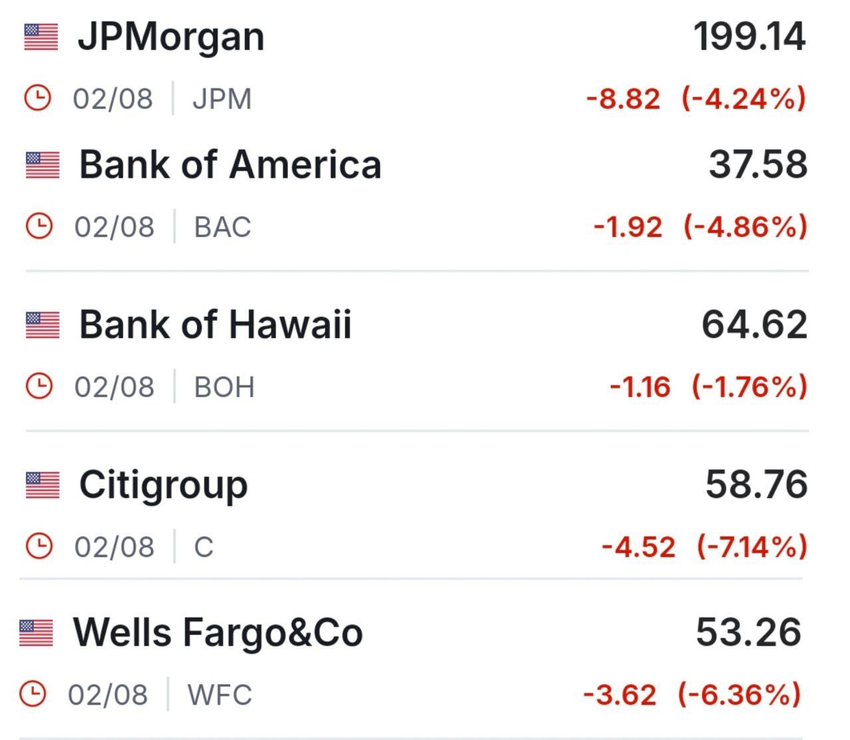Select the WFC ticker symbol

pyautogui.click(x=219, y=695)
